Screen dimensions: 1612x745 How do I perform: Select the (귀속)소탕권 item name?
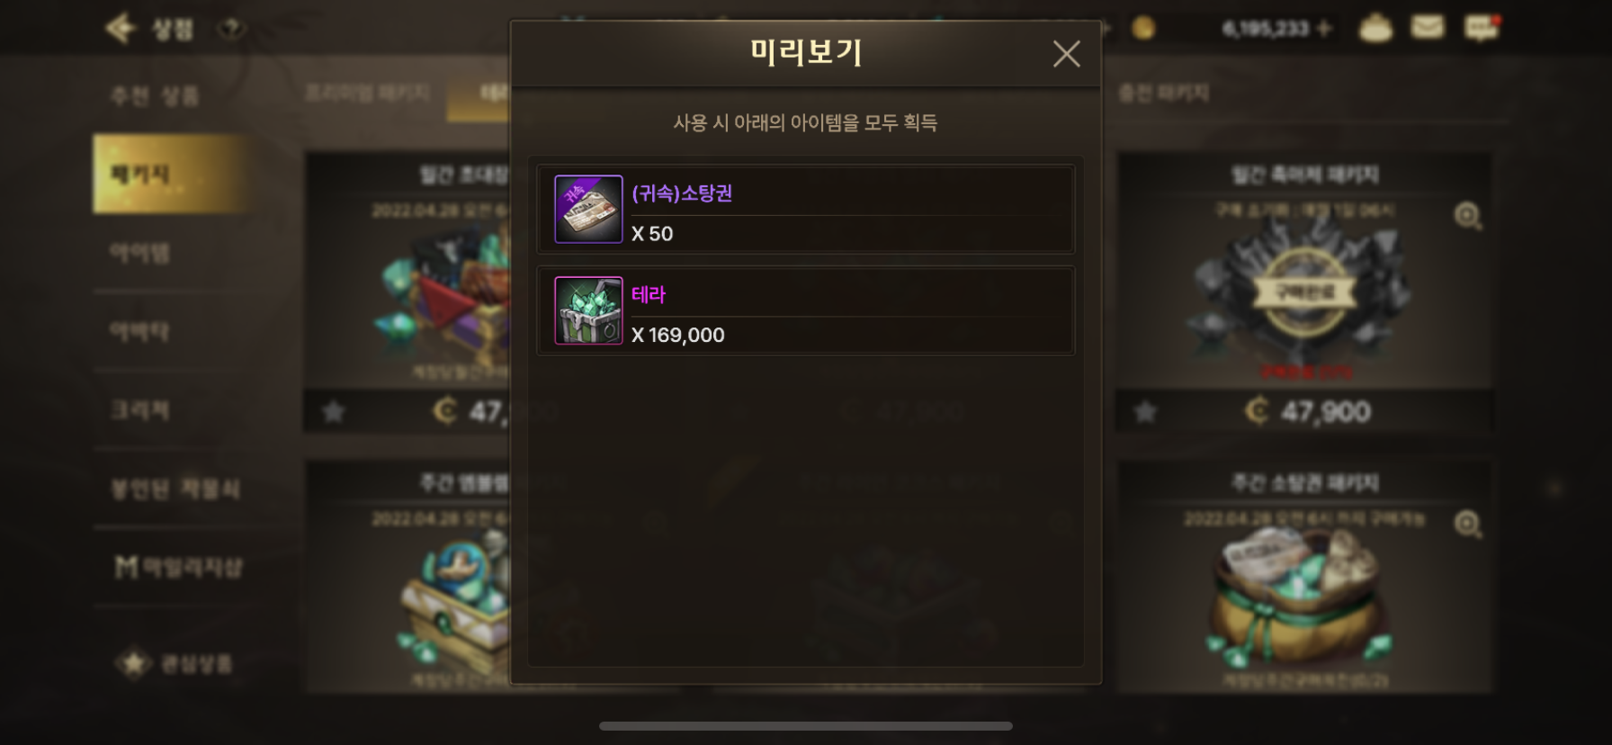click(x=682, y=193)
